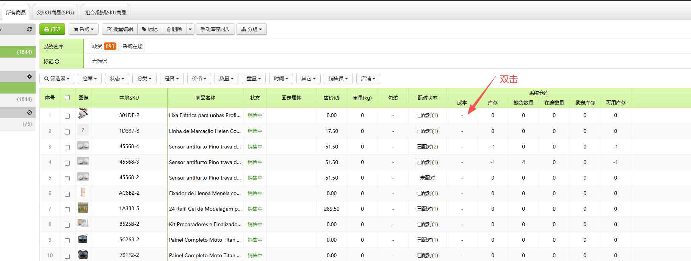Open the 采购 dropdown button
Viewport: 691px width, 261px height.
click(x=83, y=29)
